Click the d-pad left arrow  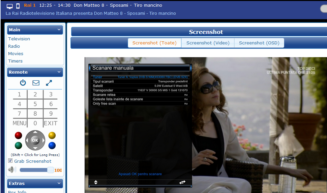[27, 141]
